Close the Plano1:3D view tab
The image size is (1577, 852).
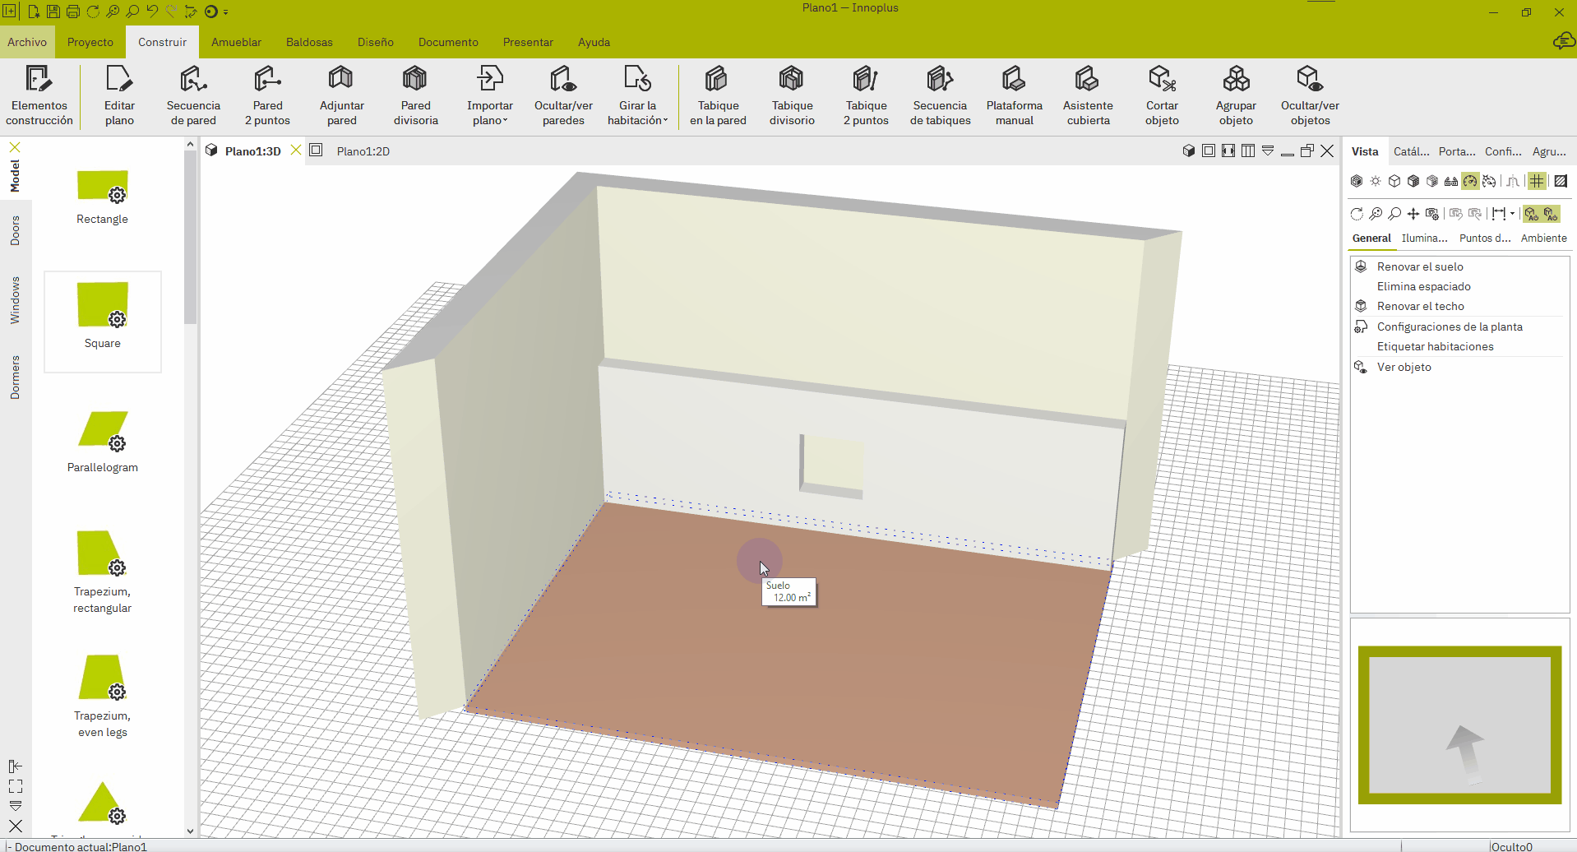pos(296,150)
